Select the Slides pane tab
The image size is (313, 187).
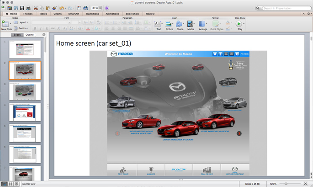point(17,35)
